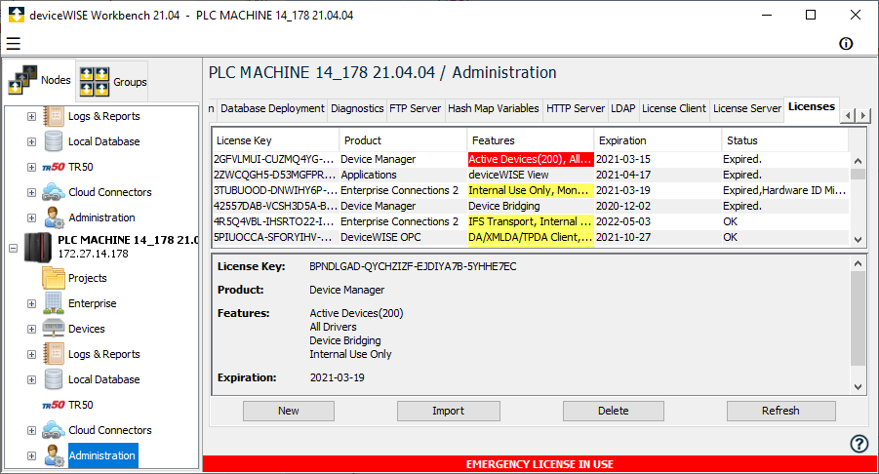The image size is (879, 474).
Task: Switch to the Database Deployment tab
Action: pos(272,108)
